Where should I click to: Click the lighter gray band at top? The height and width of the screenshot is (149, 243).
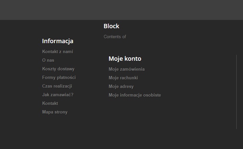(121, 10)
